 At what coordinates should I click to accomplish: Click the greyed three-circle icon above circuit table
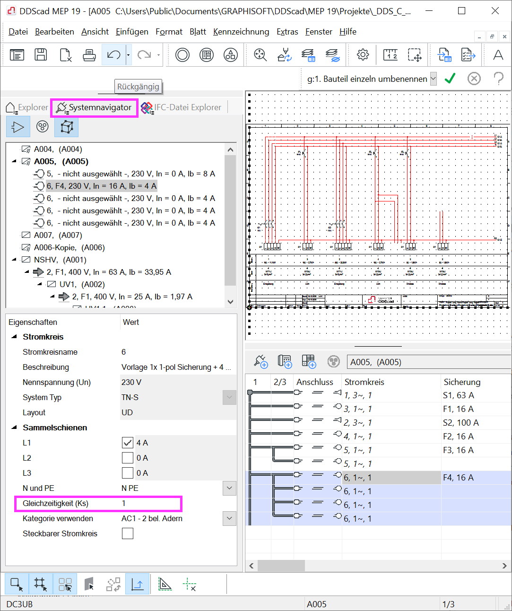tap(333, 362)
